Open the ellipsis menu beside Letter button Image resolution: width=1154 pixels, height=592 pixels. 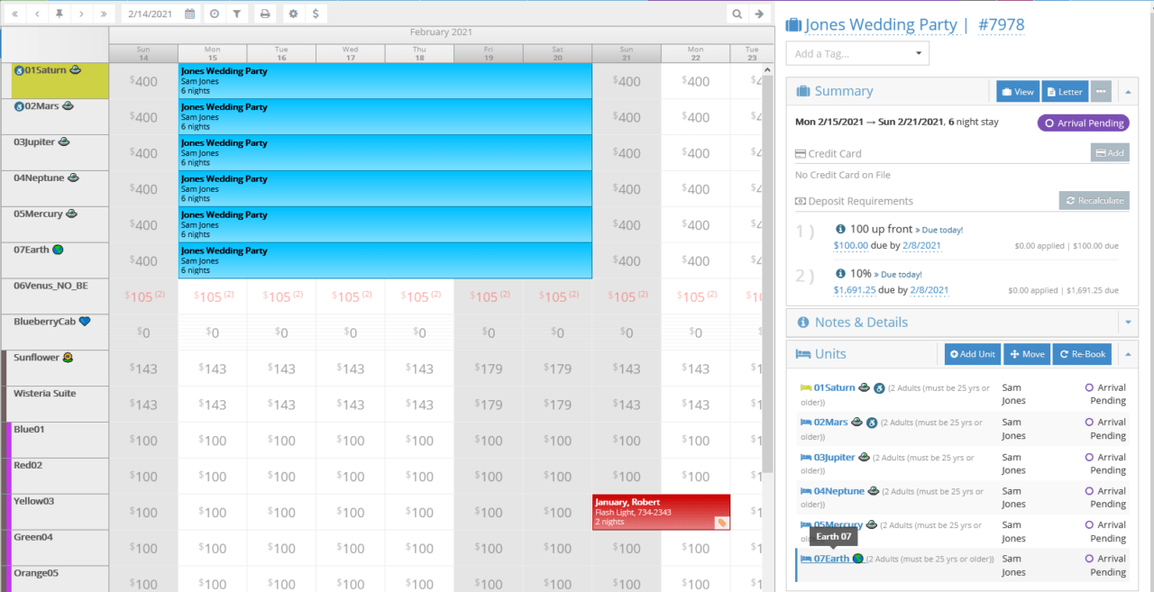pos(1101,91)
